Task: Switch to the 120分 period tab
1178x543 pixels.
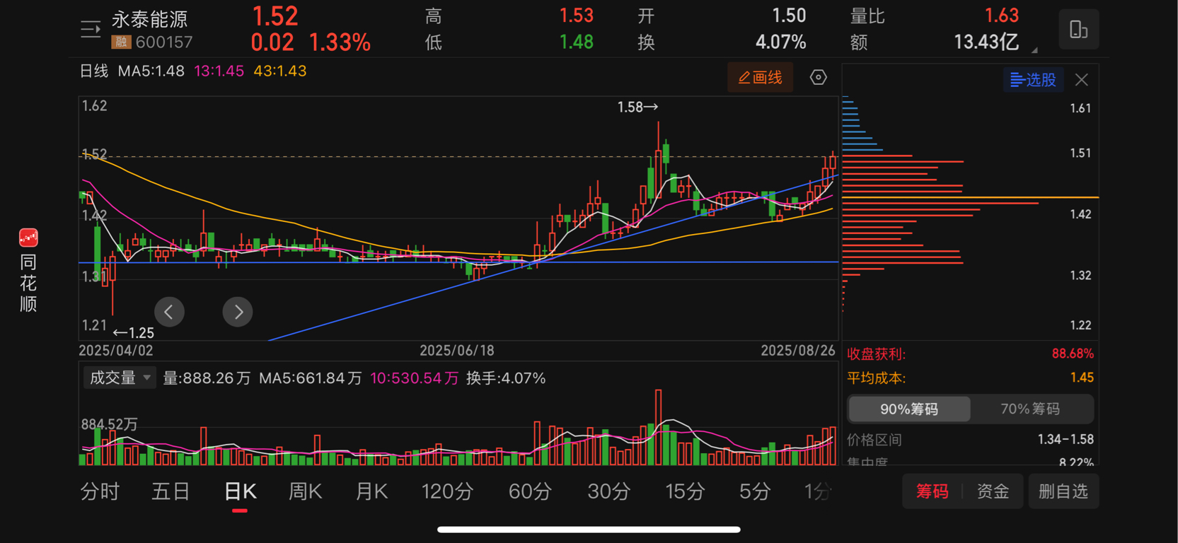Action: pyautogui.click(x=447, y=491)
